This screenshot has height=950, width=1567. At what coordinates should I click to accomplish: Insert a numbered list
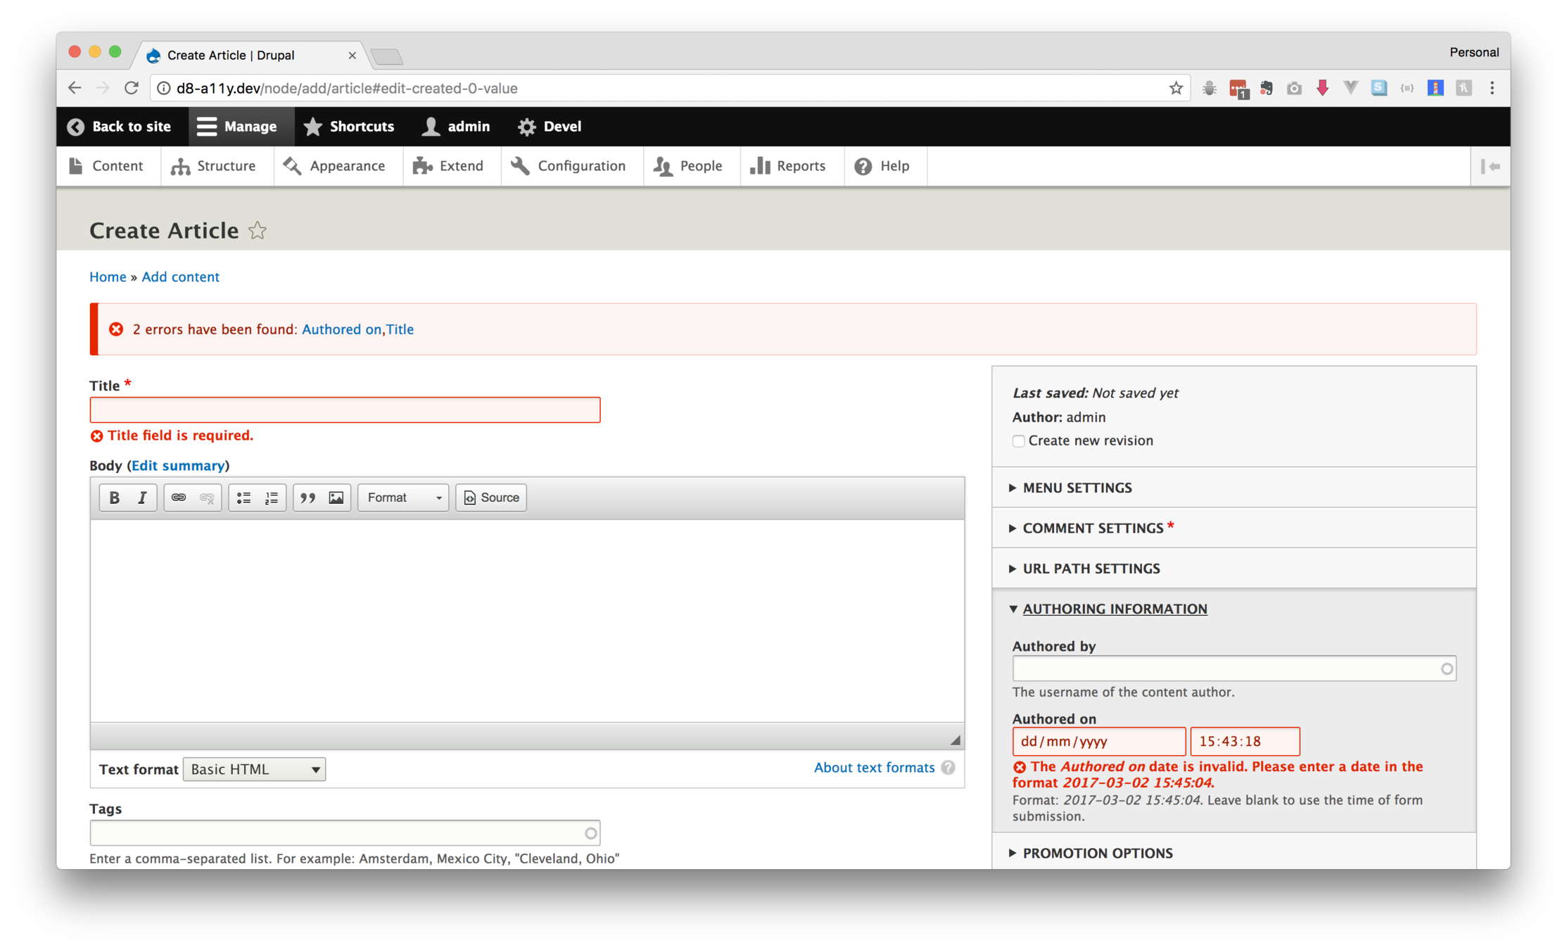(272, 498)
